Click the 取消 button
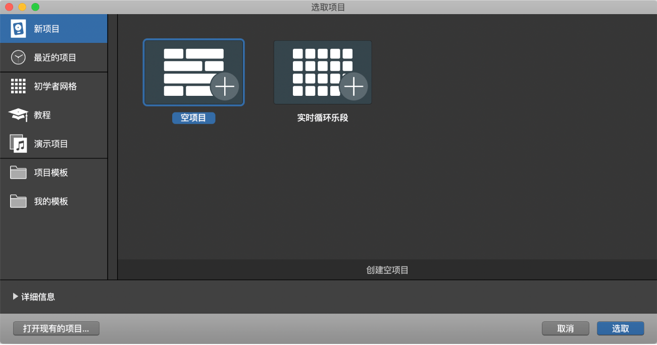 tap(565, 328)
